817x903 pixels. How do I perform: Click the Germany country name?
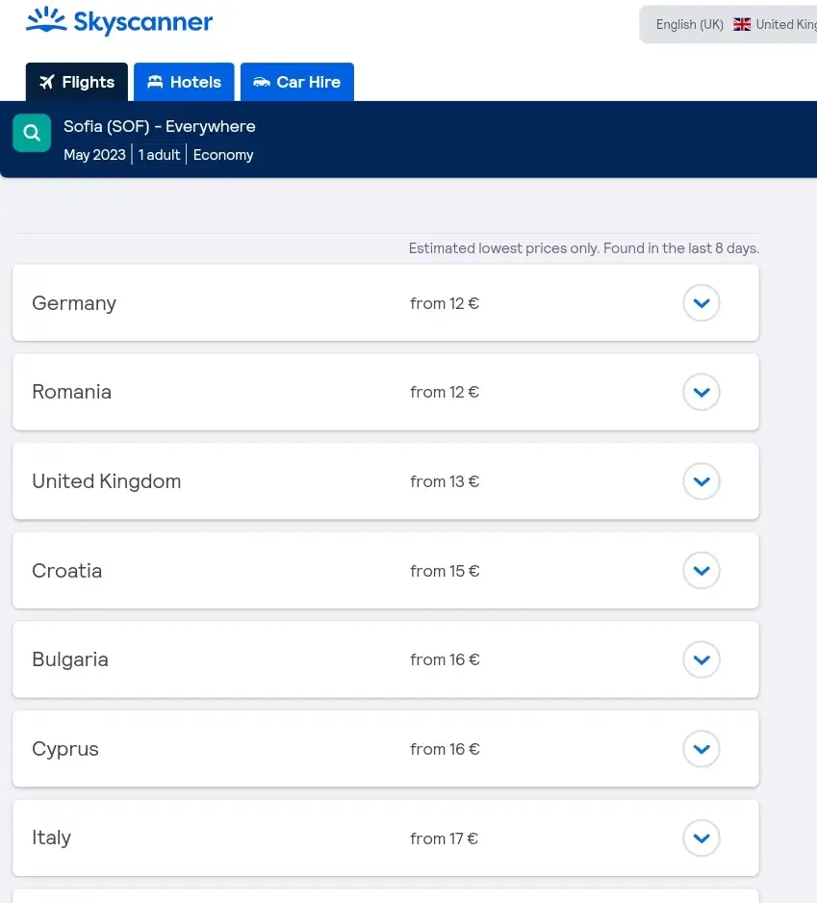pyautogui.click(x=74, y=303)
